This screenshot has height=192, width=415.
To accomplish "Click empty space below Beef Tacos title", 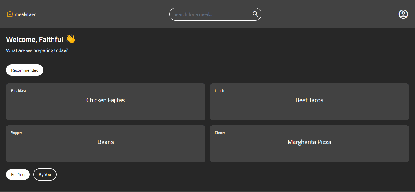I will (x=309, y=112).
